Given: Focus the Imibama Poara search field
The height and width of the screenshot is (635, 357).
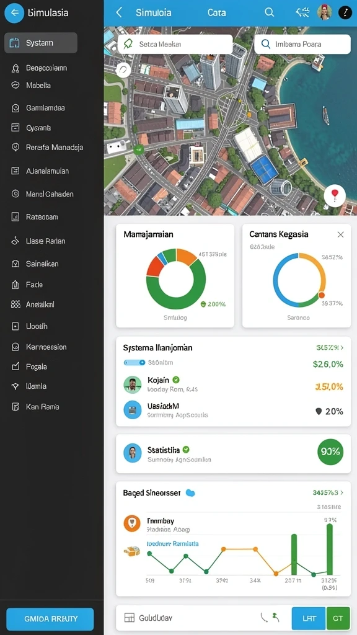Looking at the screenshot, I should [x=302, y=44].
